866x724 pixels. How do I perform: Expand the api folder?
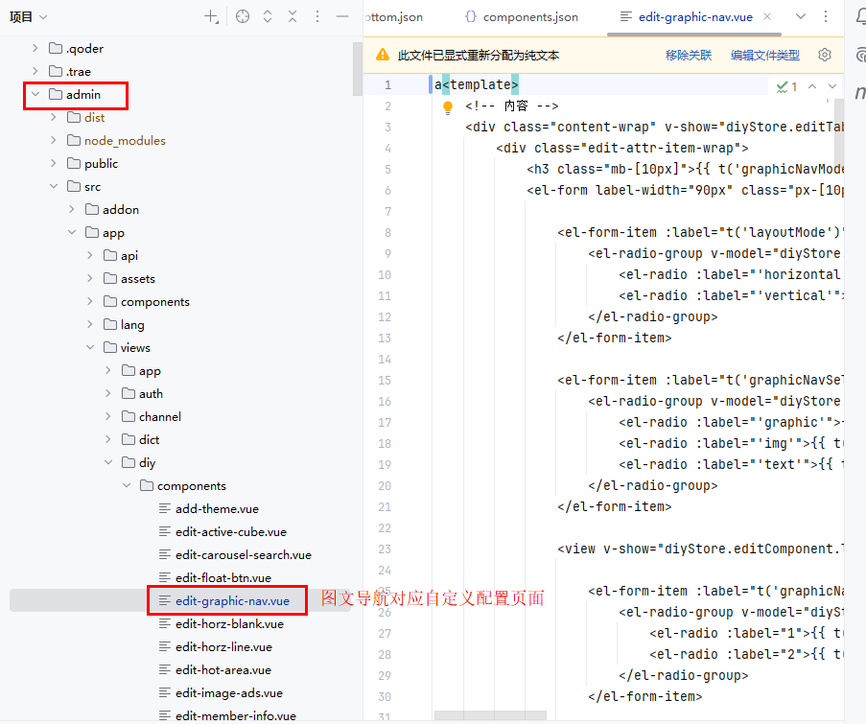point(90,255)
